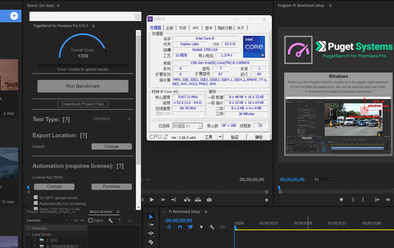
Task: Switch to CPU-Z 显卡 tab
Action: click(209, 28)
